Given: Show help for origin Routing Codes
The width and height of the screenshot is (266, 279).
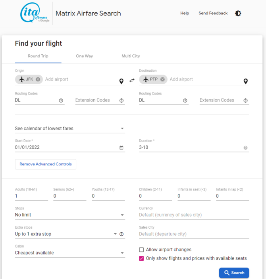Looking at the screenshot, I should (x=61, y=100).
